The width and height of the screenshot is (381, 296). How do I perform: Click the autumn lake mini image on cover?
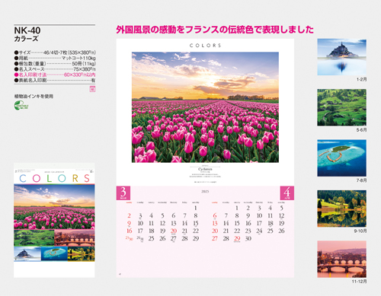point(82,253)
